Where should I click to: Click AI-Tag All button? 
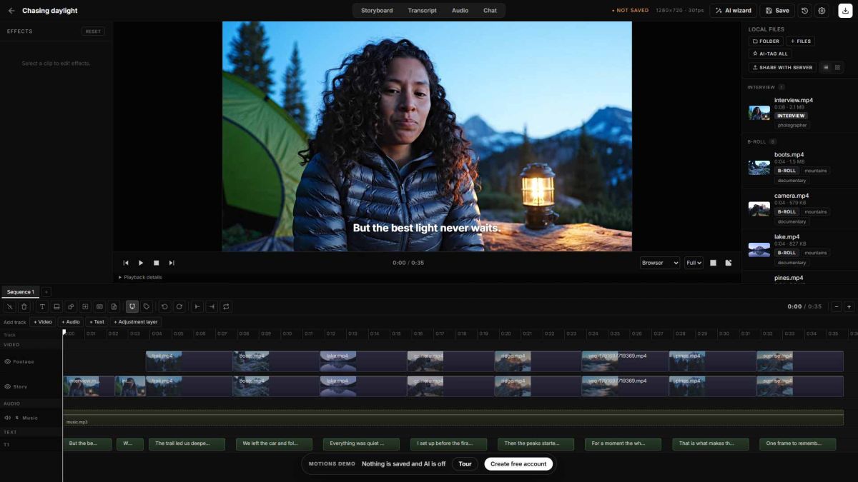pyautogui.click(x=770, y=54)
